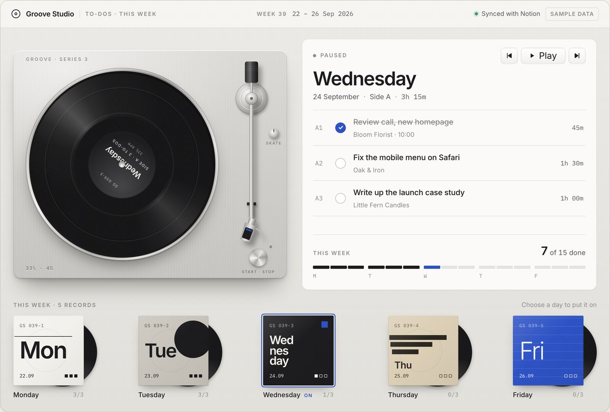Click the Friday label under its sleeve
The height and width of the screenshot is (412, 610).
pos(523,395)
